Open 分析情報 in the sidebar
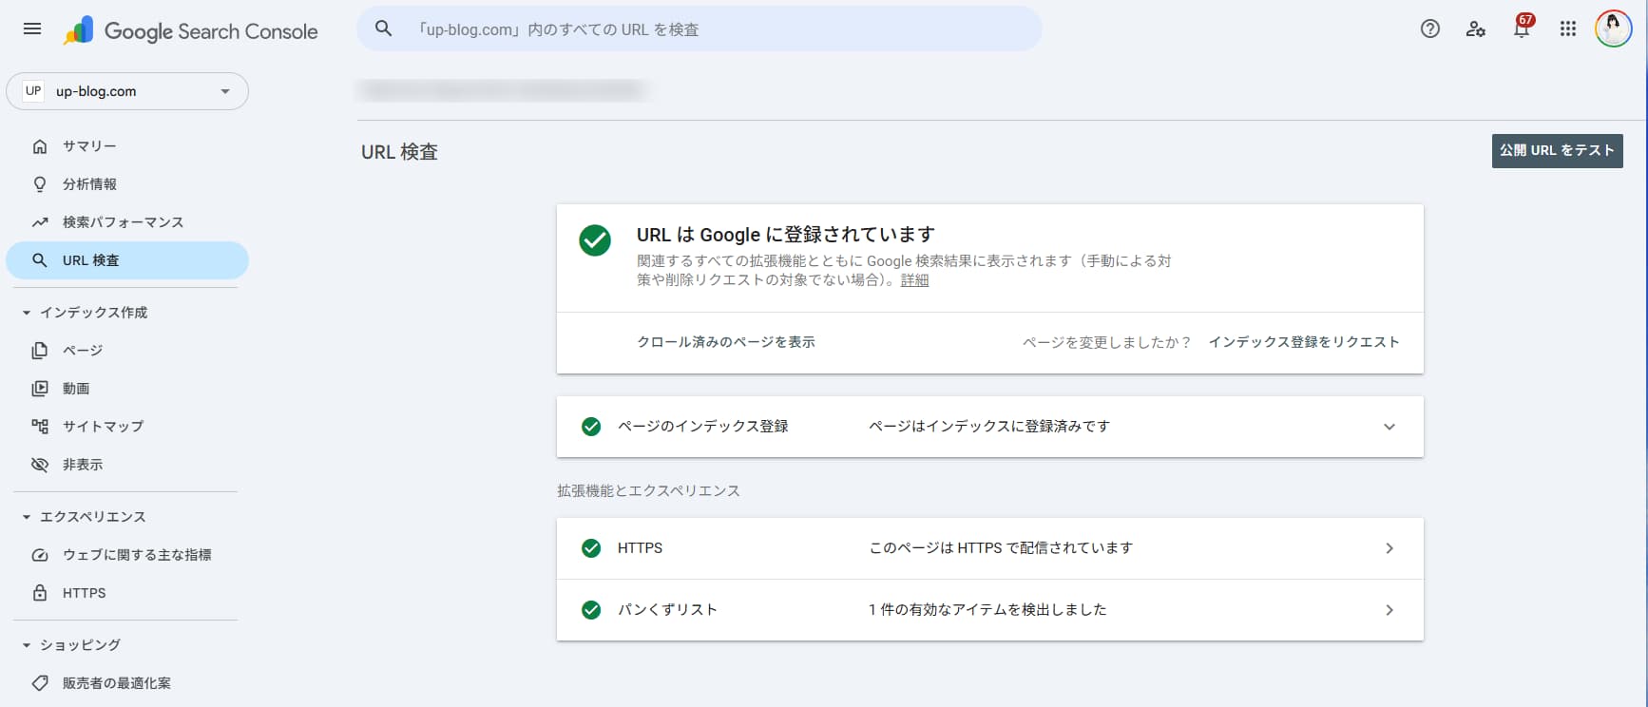1648x707 pixels. tap(127, 184)
